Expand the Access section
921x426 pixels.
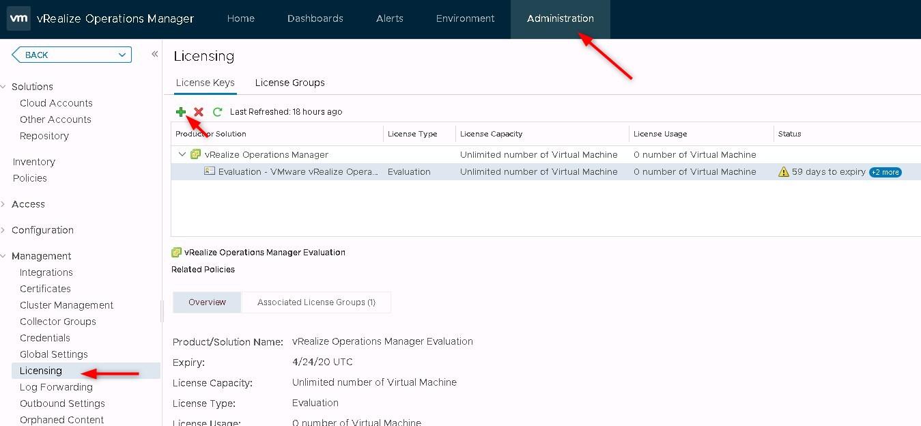[3, 204]
